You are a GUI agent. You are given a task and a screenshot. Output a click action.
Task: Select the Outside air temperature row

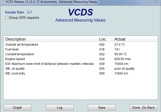coord(80,45)
